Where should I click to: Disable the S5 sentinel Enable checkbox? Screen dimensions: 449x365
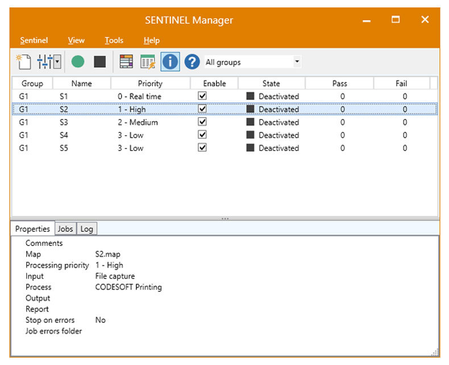click(x=202, y=148)
